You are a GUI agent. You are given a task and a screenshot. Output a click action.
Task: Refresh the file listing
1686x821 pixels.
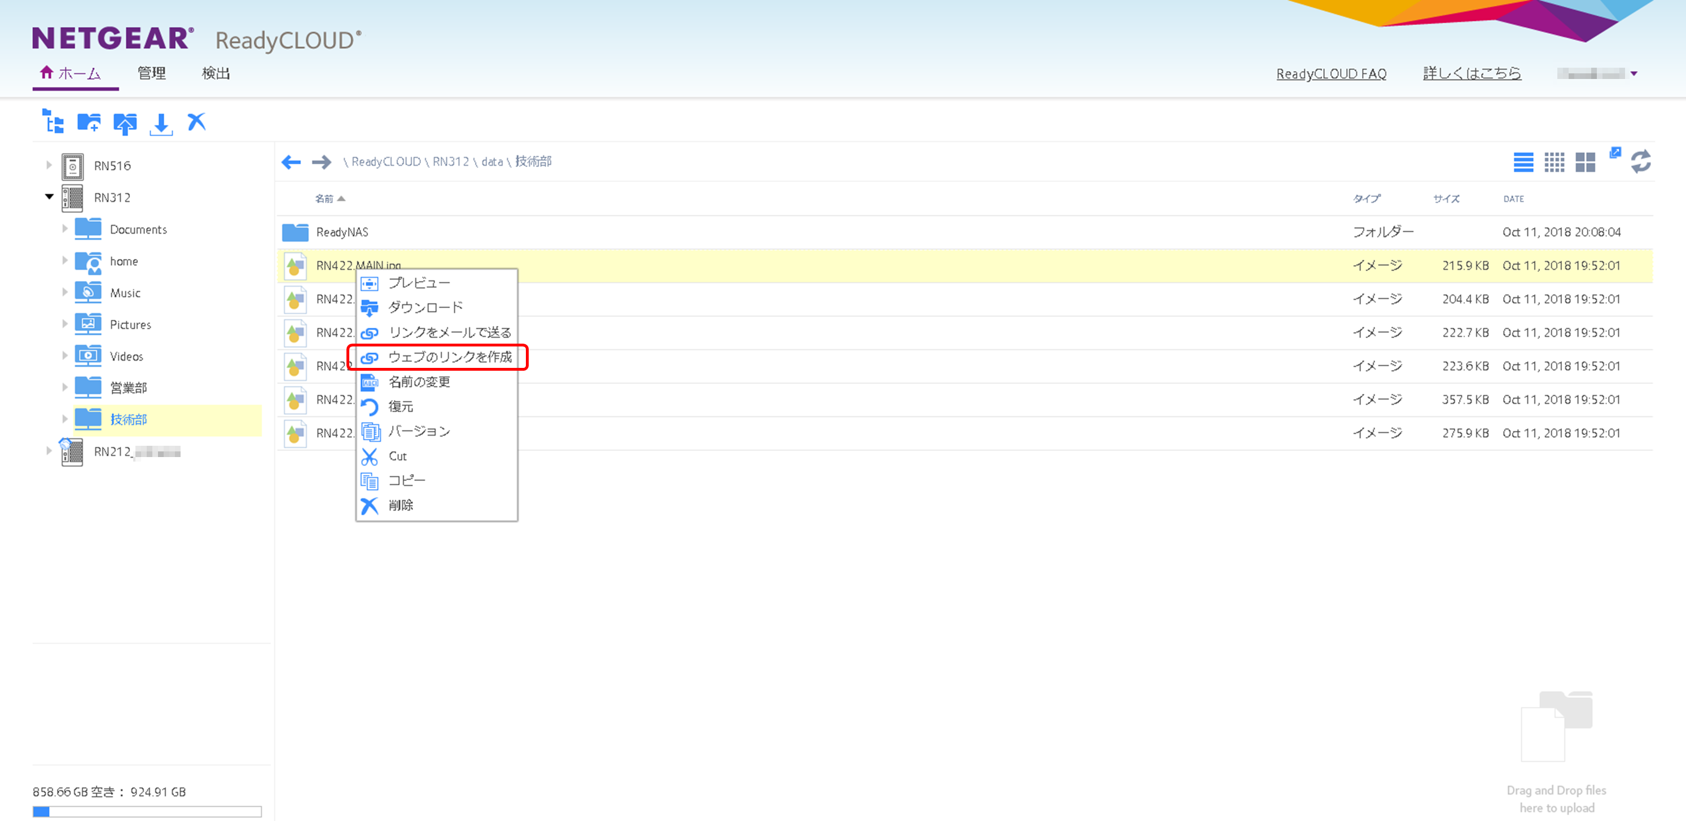[1640, 162]
